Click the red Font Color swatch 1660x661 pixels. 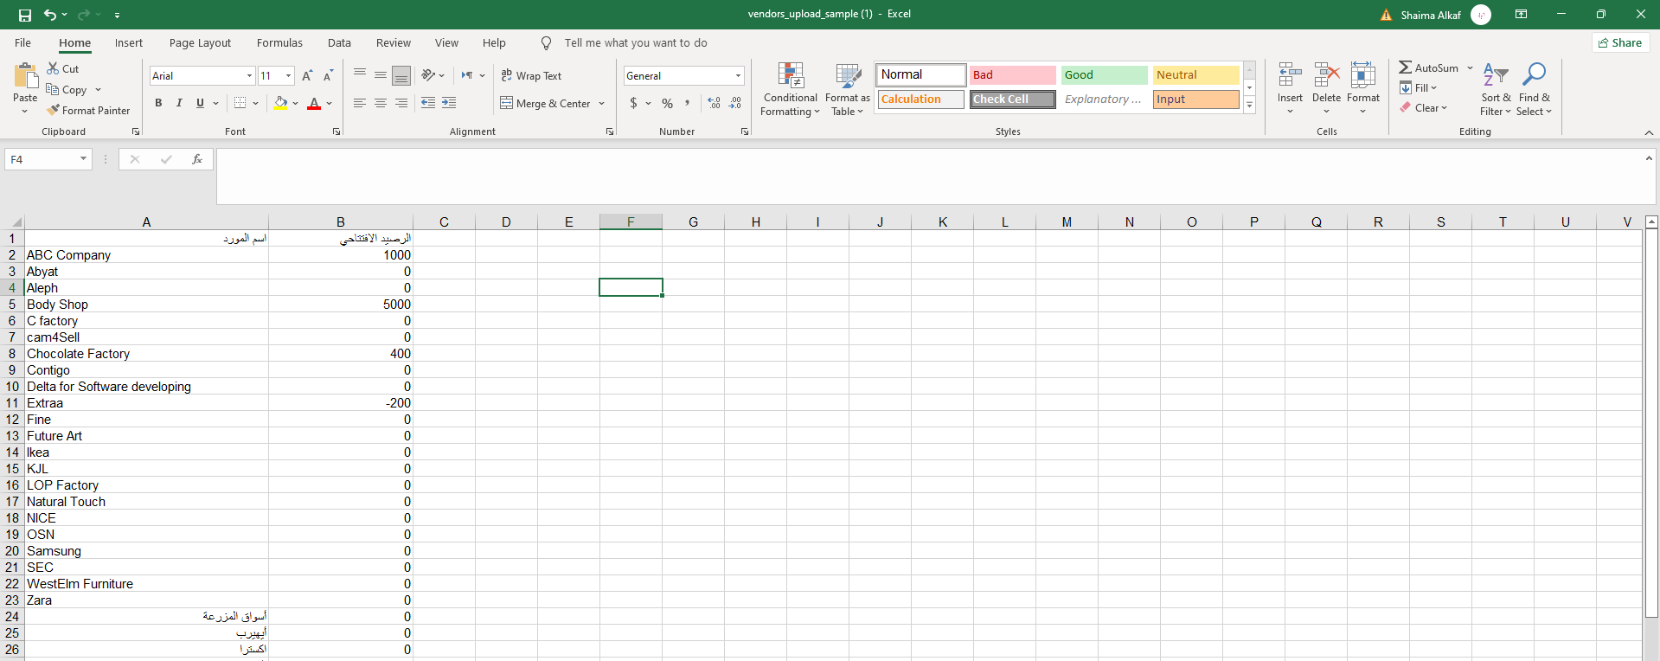click(x=314, y=103)
